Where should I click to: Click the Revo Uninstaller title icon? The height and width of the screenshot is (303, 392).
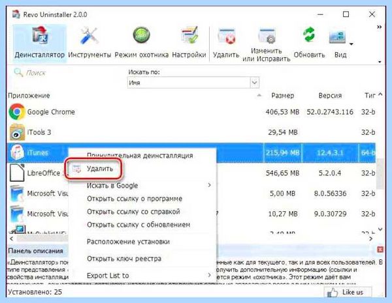[16, 14]
